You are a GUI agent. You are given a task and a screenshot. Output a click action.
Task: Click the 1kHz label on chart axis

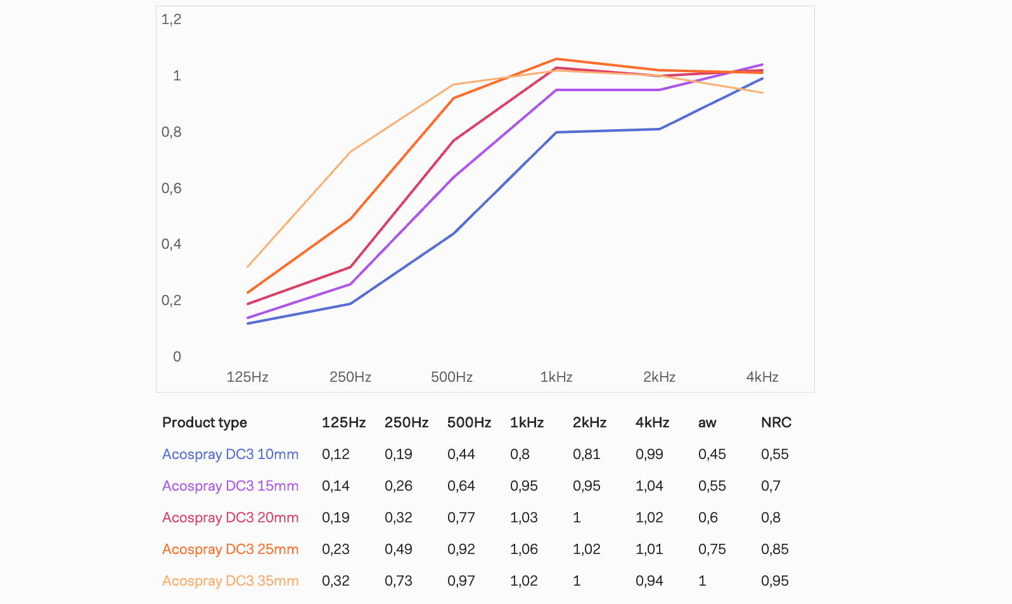tap(556, 377)
